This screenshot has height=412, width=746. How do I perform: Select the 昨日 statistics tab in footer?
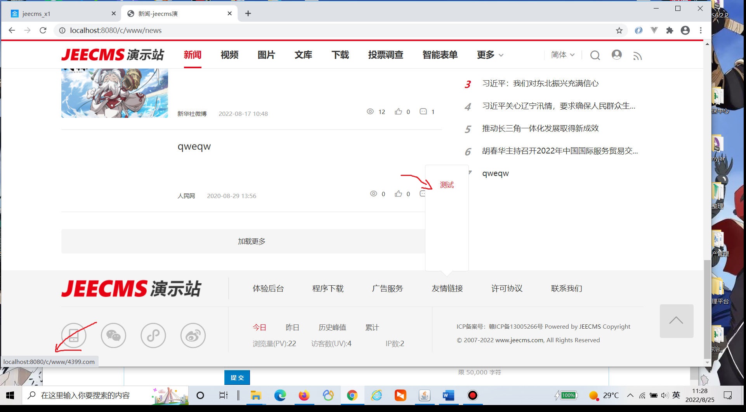coord(292,328)
